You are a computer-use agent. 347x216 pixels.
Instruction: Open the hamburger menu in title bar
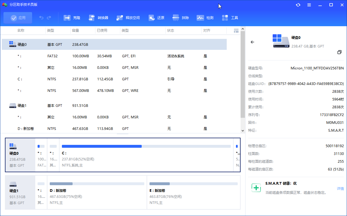point(309,5)
